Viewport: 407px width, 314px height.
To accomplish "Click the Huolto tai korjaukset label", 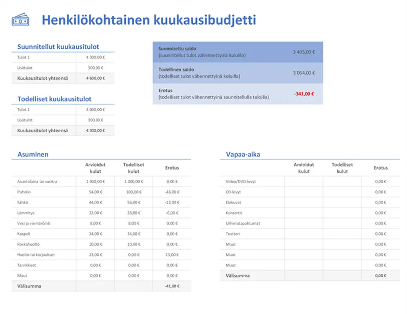I will point(36,255).
